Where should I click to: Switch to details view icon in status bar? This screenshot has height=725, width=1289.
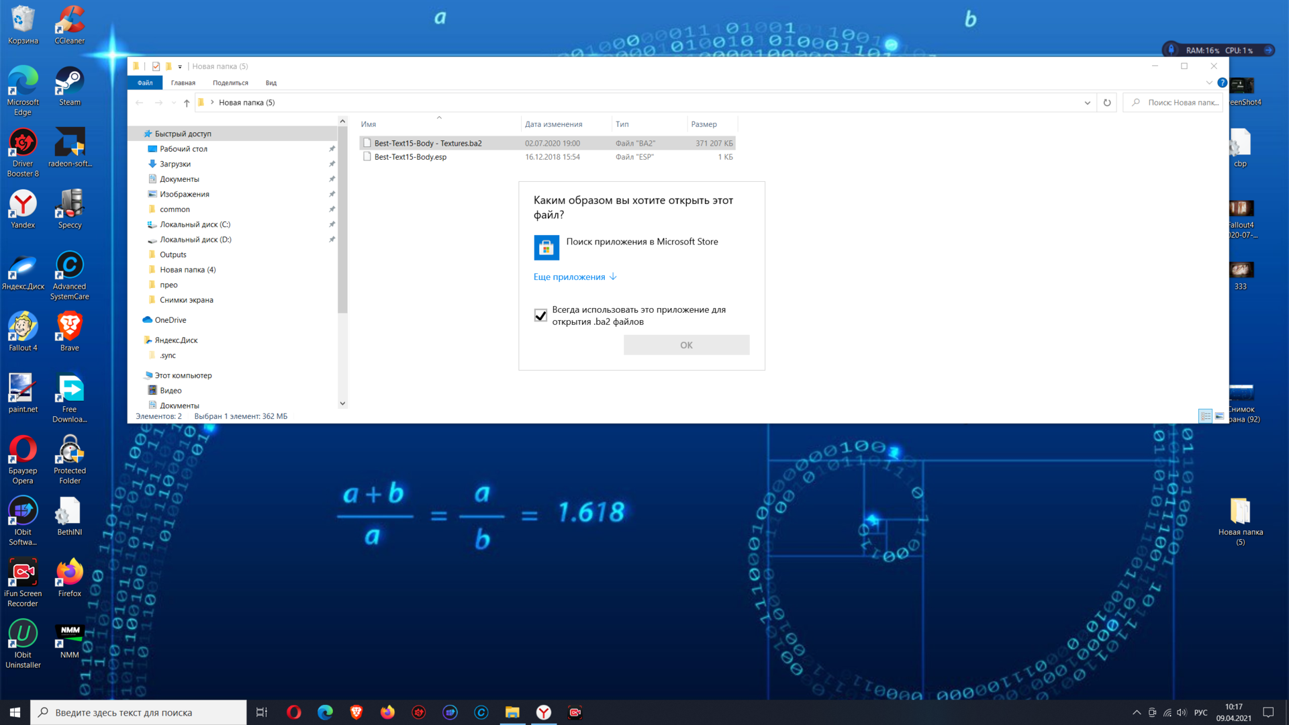pos(1205,416)
